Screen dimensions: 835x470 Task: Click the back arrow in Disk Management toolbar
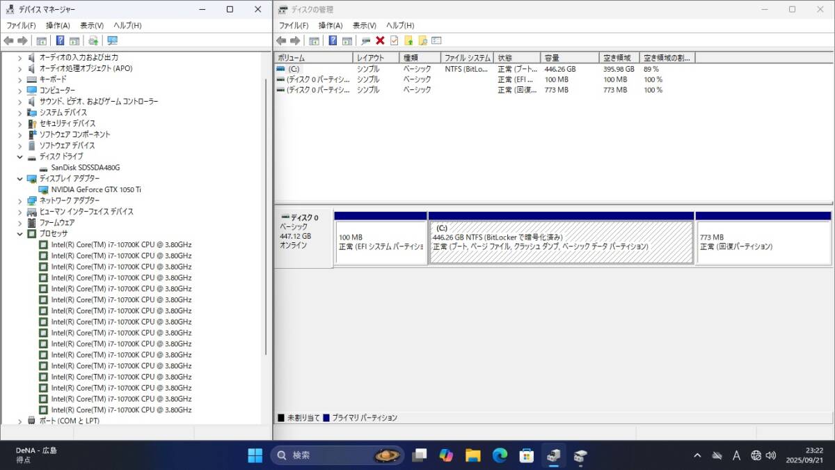coord(281,40)
